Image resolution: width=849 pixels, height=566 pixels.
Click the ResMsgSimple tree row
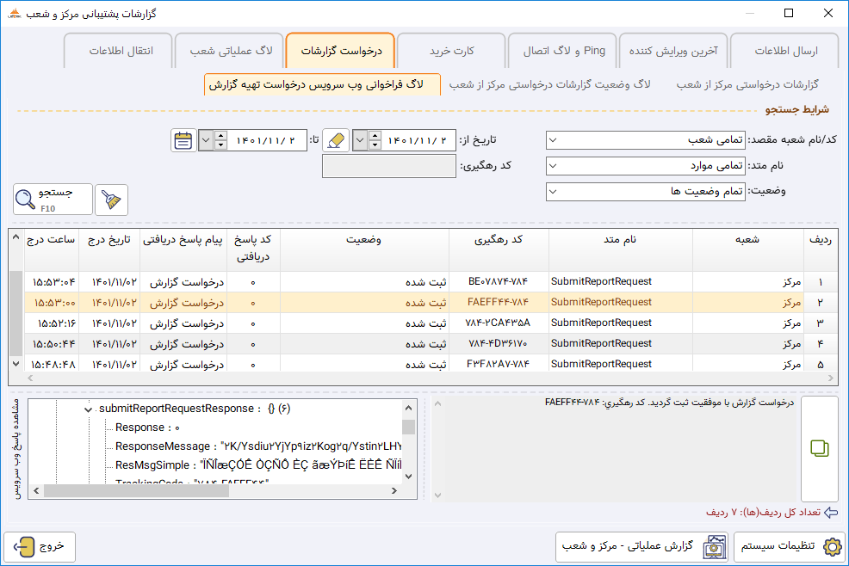(x=257, y=465)
